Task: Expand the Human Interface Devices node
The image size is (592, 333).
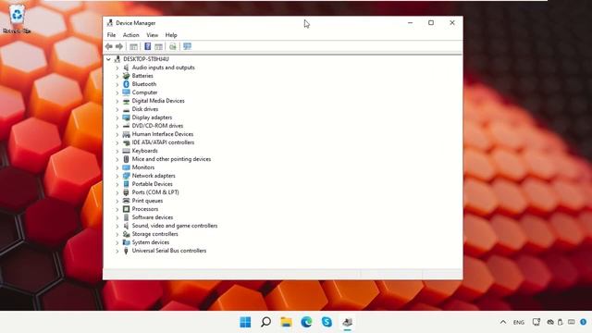Action: tap(117, 134)
